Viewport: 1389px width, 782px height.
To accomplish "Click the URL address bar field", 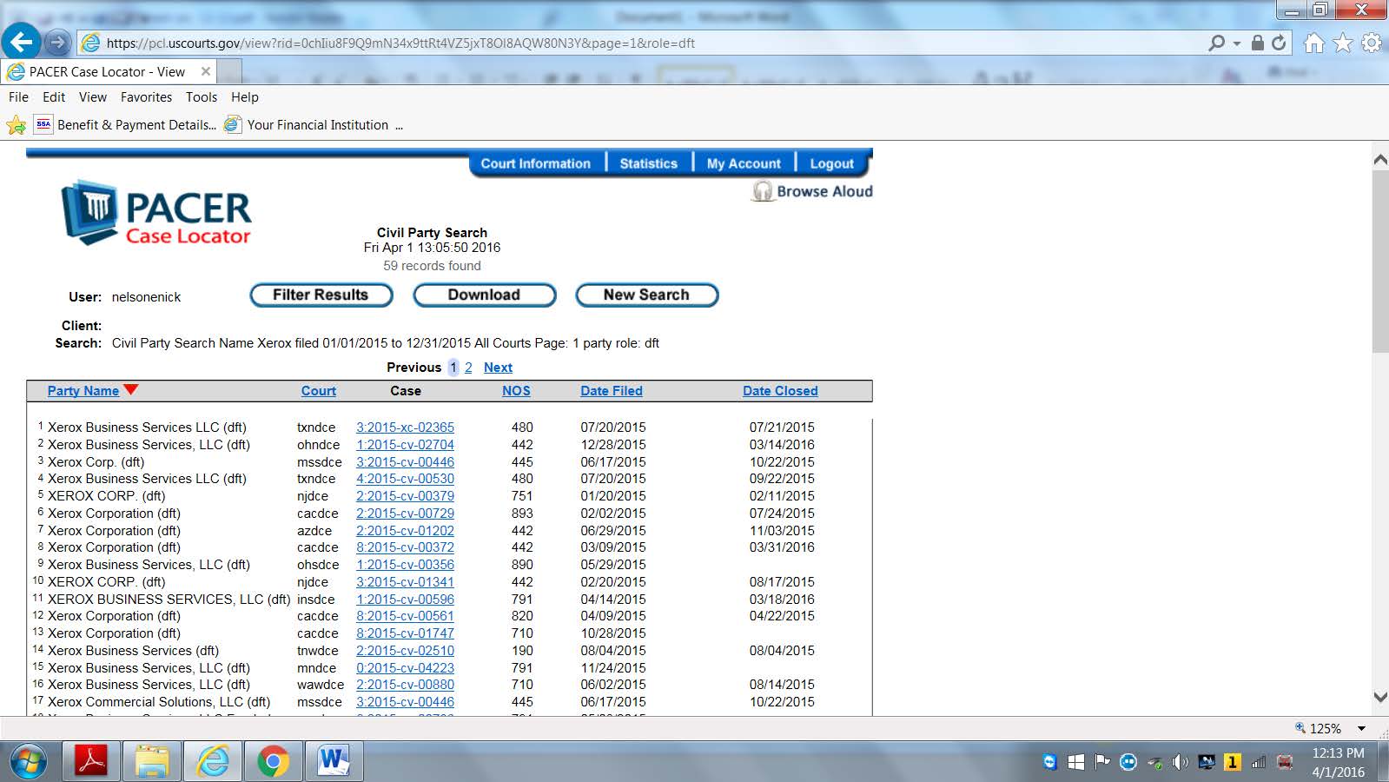I will [643, 43].
